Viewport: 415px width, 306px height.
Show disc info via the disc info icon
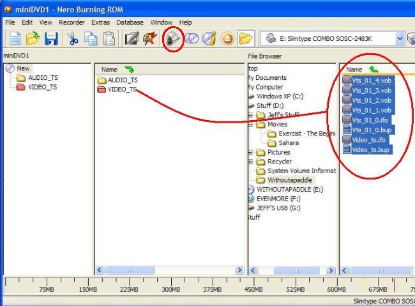[x=209, y=39]
